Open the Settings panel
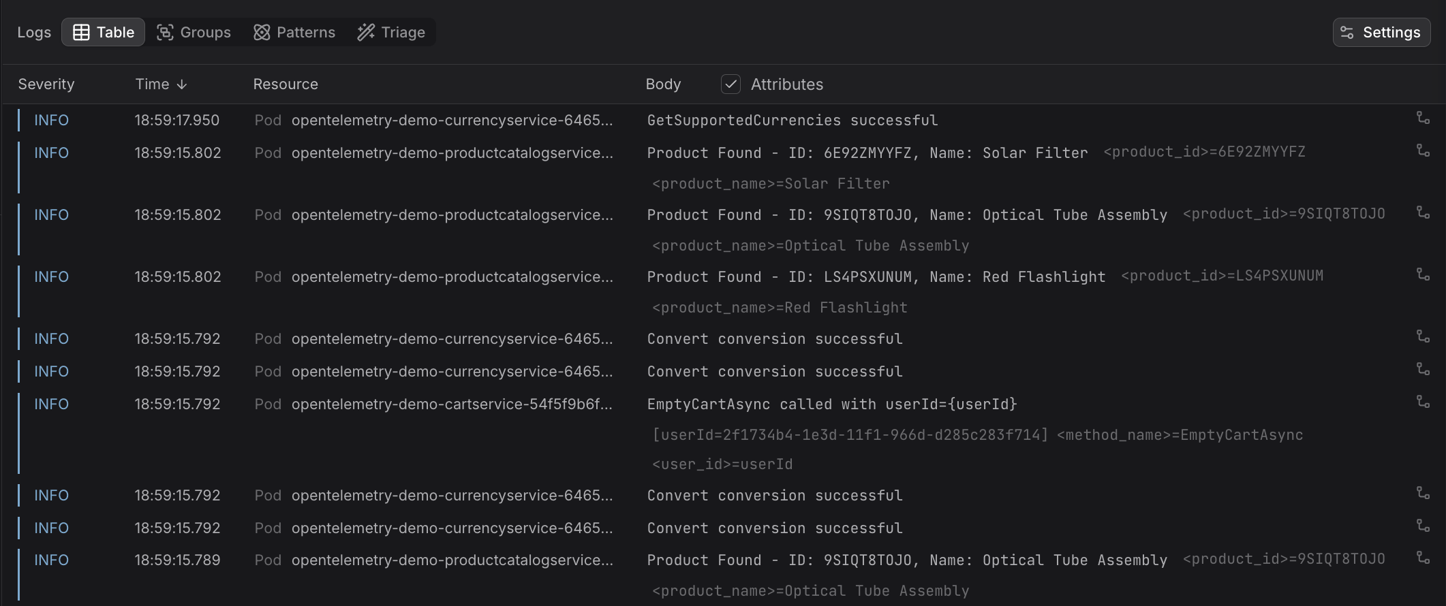The image size is (1446, 606). (1381, 31)
